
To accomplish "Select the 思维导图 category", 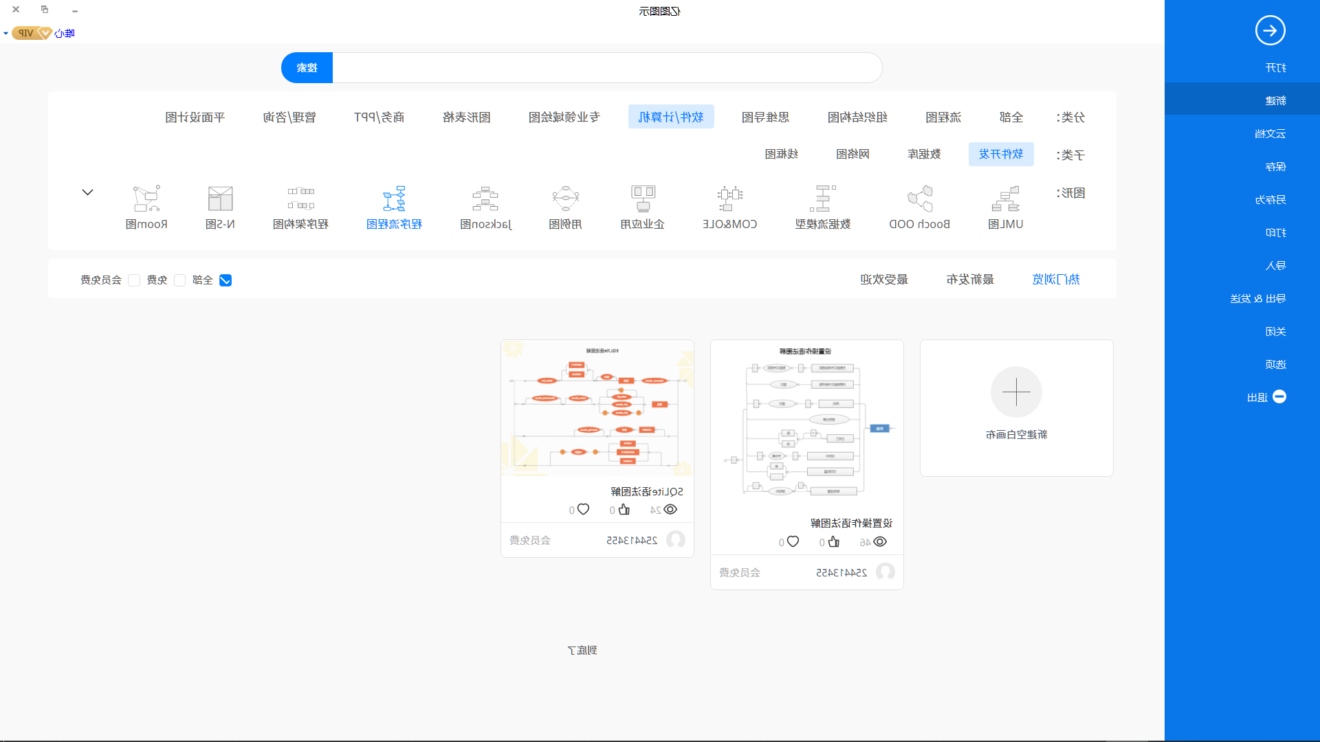I will (x=765, y=117).
